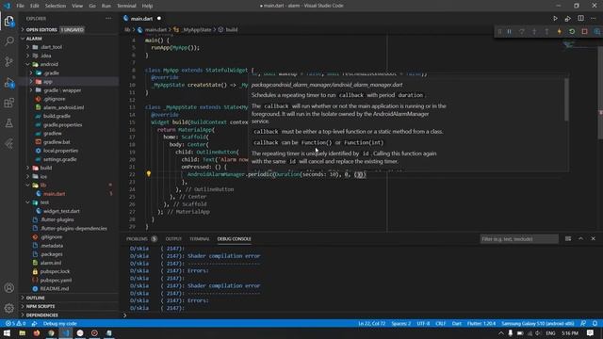Expand the app folder
The image size is (603, 339).
point(48,82)
